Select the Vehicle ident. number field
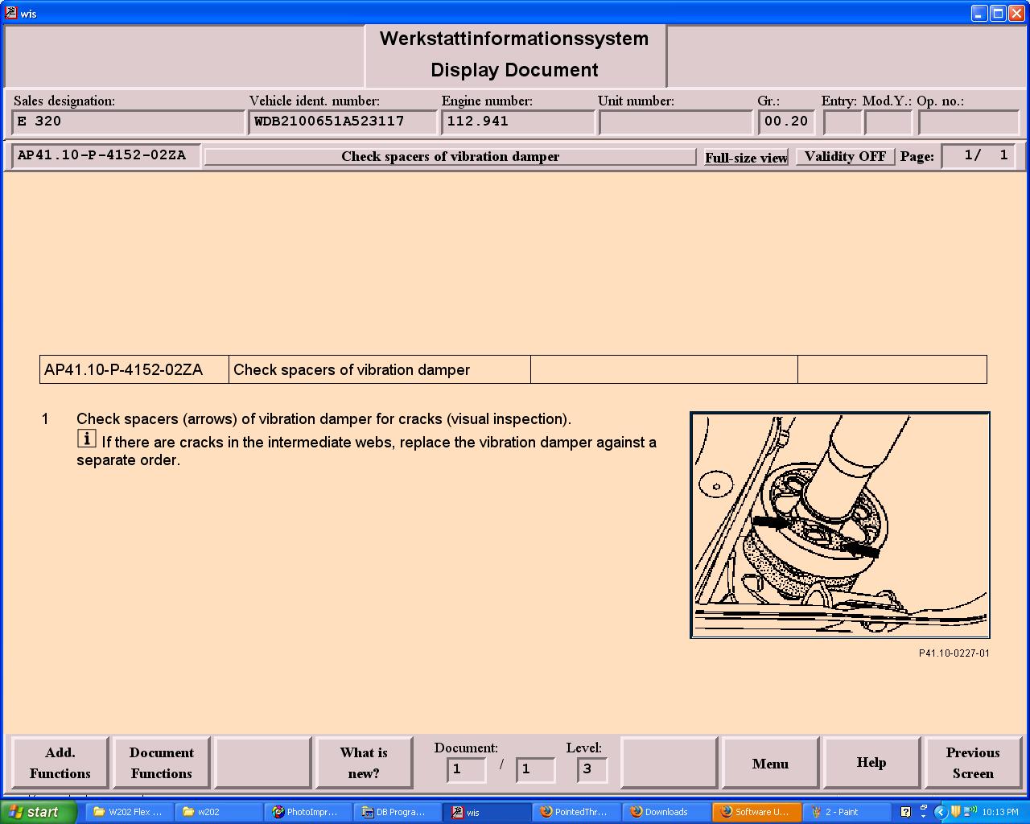 click(x=342, y=122)
